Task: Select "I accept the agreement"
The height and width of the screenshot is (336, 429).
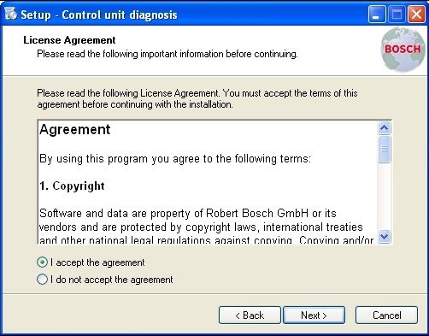Action: [x=42, y=262]
